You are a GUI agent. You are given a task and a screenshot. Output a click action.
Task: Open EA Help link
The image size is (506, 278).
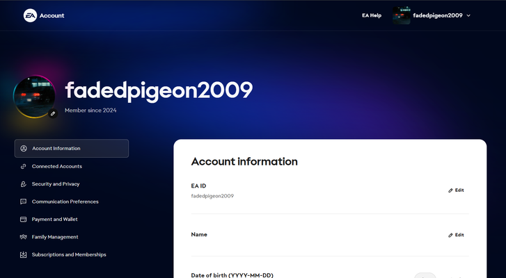[372, 15]
